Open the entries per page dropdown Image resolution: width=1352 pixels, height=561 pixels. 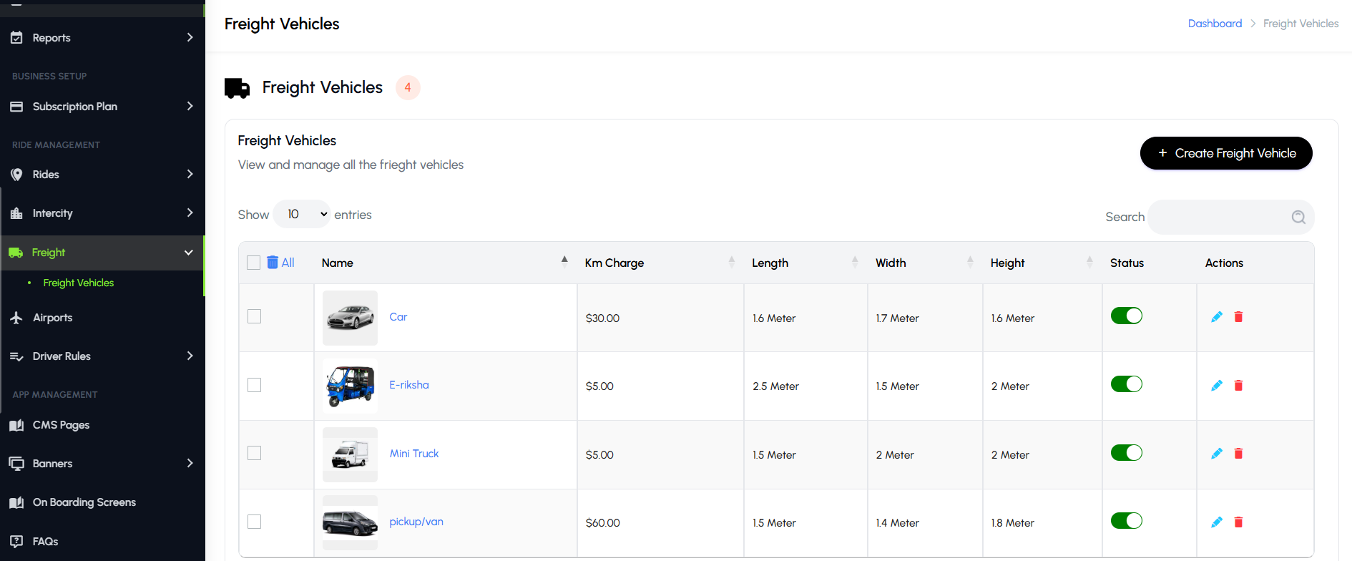tap(302, 214)
